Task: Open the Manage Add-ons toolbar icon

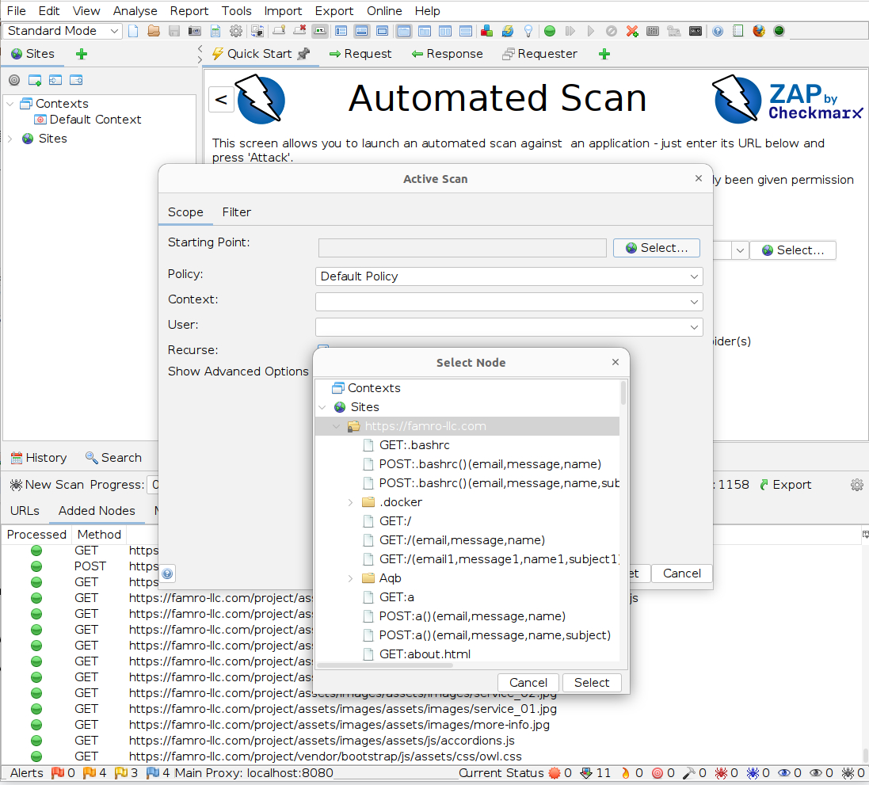Action: pos(486,31)
